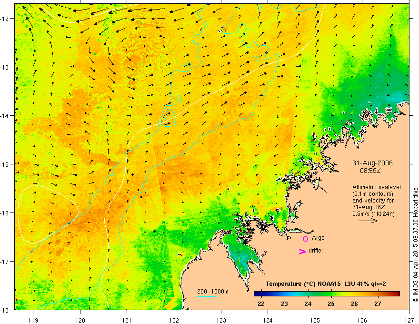Click the 27 value on the colorbar

[x=378, y=304]
